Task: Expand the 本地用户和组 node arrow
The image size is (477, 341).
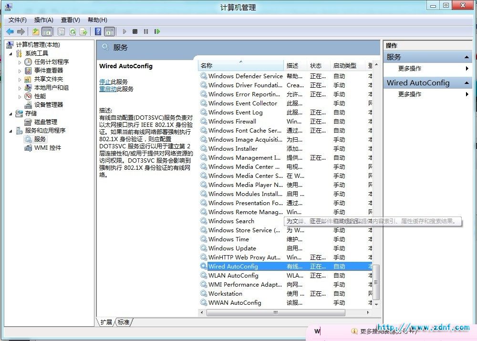Action: pos(20,88)
